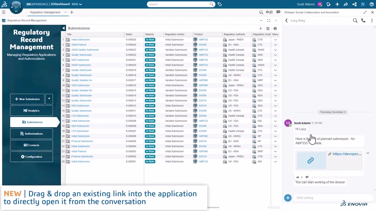Go back from the Lucy Grey conversation
This screenshot has height=211, width=376.
click(287, 21)
